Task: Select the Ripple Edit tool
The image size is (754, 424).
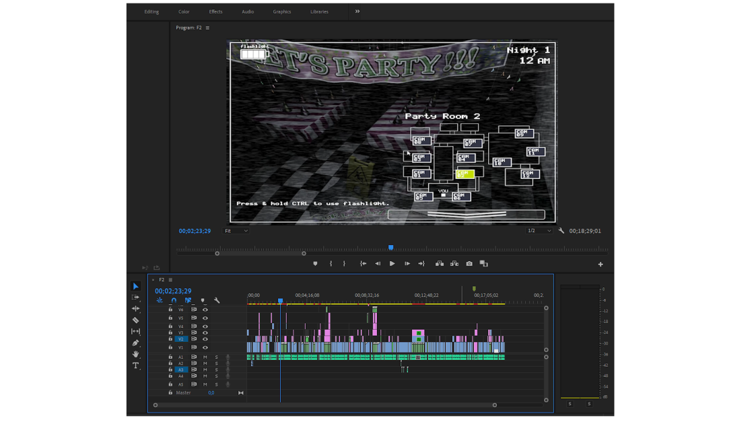Action: [135, 309]
